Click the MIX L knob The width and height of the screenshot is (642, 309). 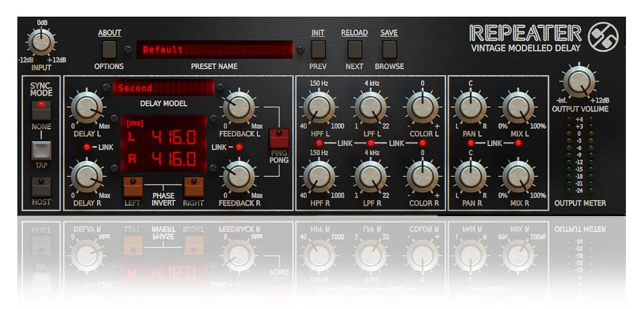click(518, 107)
